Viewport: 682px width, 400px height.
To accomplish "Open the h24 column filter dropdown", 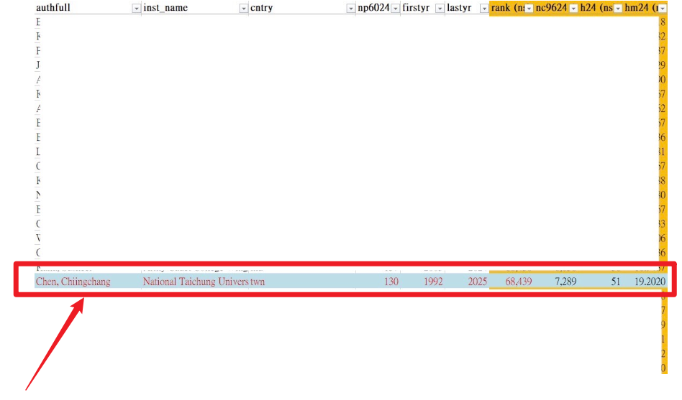I will (618, 8).
